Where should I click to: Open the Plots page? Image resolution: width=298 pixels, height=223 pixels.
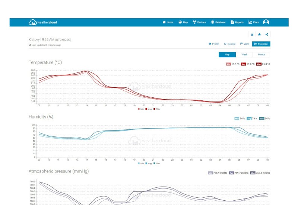[x=254, y=22]
